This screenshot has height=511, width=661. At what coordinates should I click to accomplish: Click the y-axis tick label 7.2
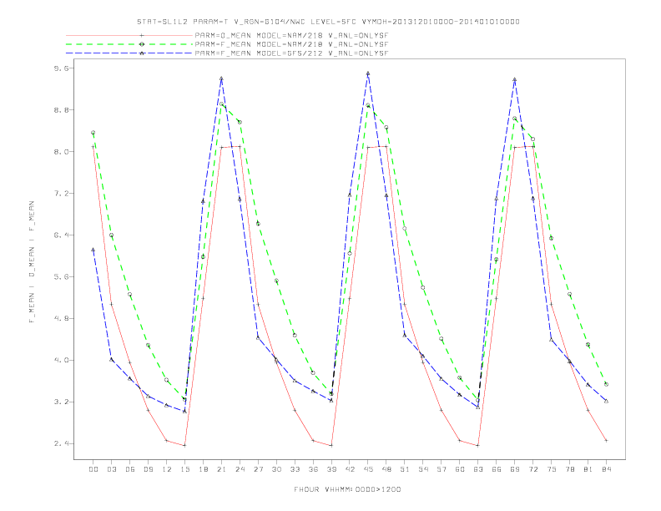[63, 193]
